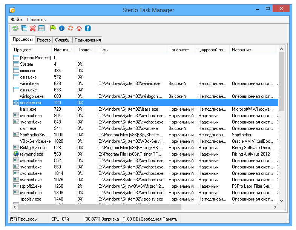
Task: Open the blue info icon
Action: pyautogui.click(x=62, y=28)
